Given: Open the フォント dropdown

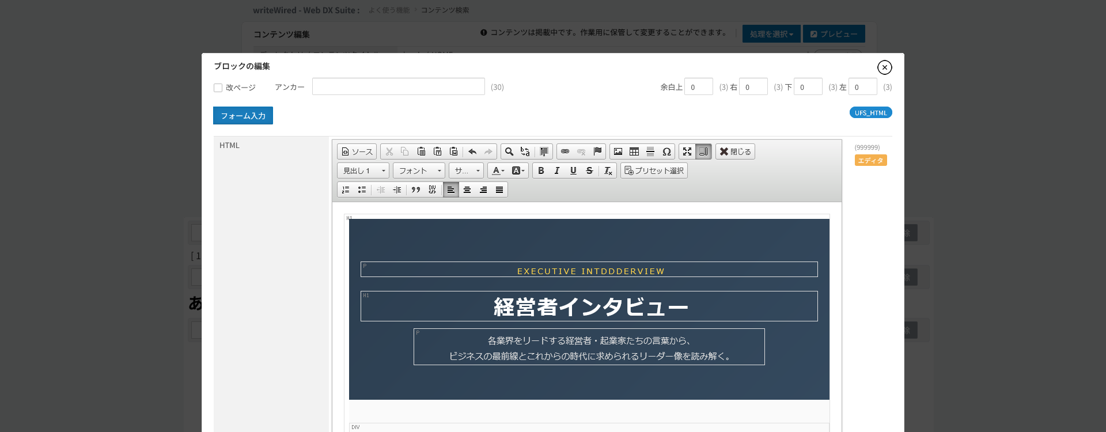Looking at the screenshot, I should pos(419,170).
